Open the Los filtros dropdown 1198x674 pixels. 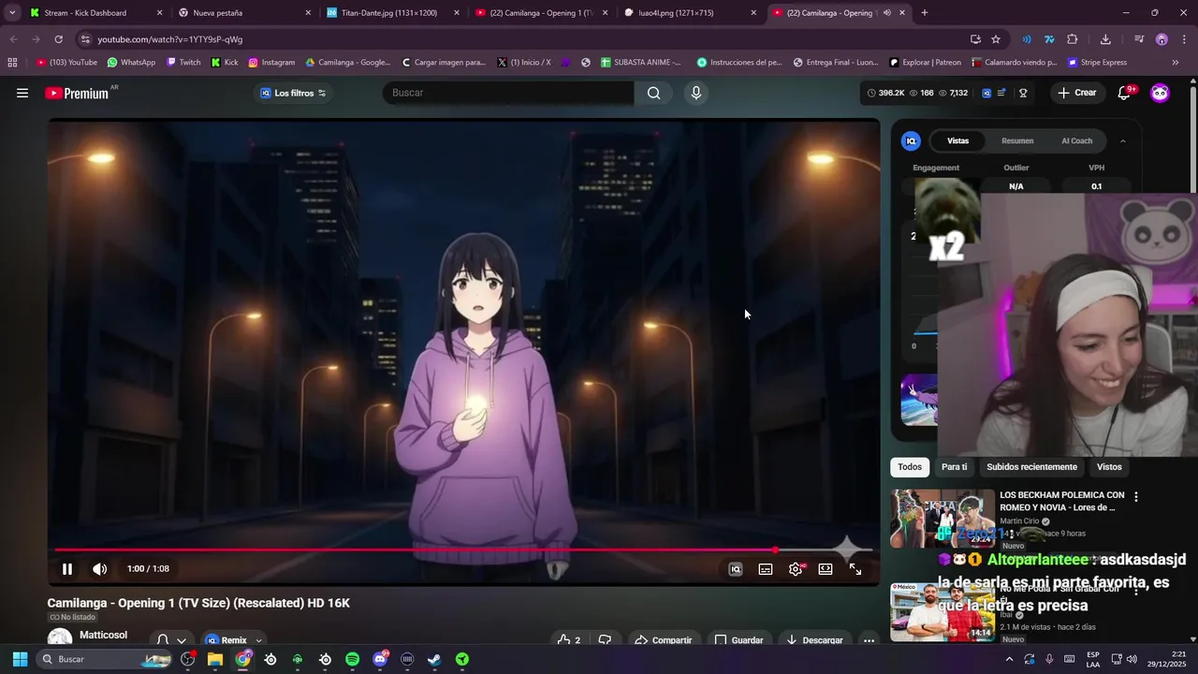pos(293,93)
